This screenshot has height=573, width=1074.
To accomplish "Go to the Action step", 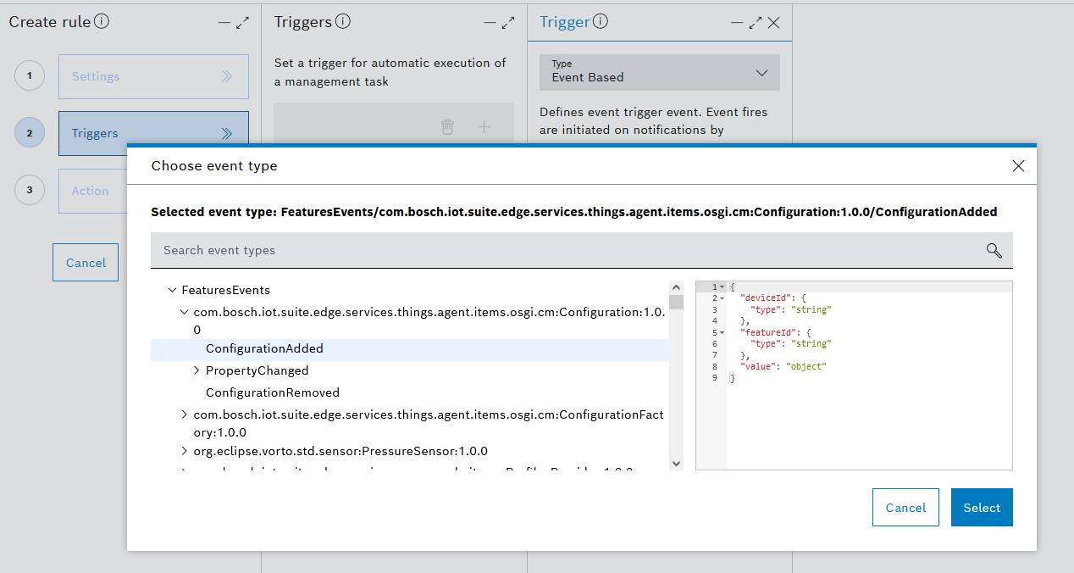I will tap(93, 191).
